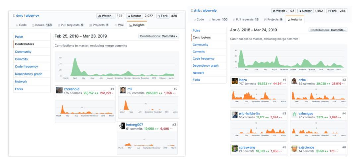This screenshot has width=358, height=167.
Task: Open Forks in gluon-cv sidebar
Action: click(32, 89)
